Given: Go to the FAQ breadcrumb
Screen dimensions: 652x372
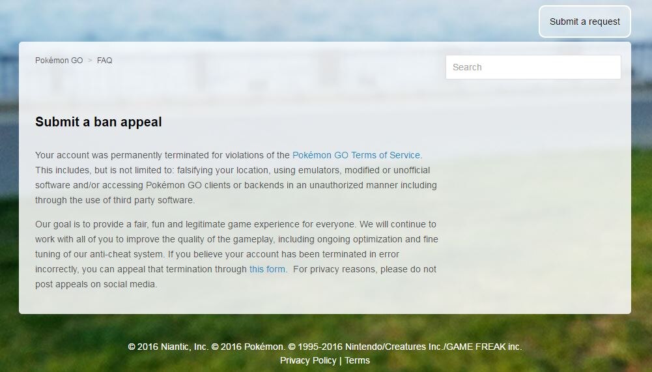Looking at the screenshot, I should 104,61.
